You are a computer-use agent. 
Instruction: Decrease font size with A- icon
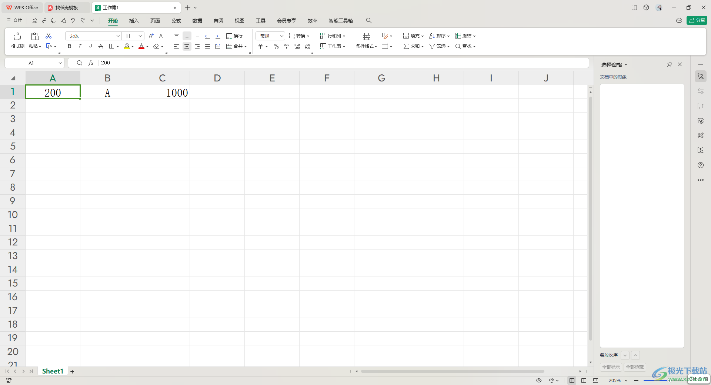(161, 36)
